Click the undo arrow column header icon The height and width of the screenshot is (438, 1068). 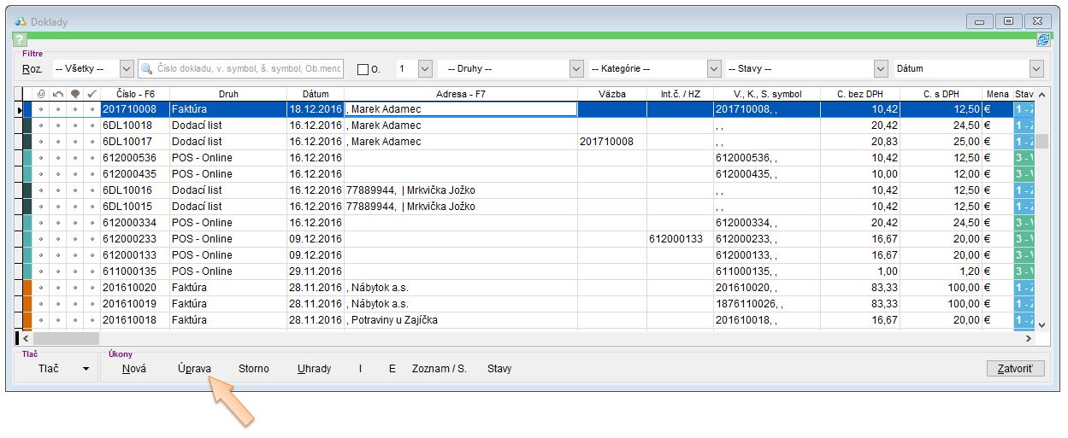[x=57, y=94]
